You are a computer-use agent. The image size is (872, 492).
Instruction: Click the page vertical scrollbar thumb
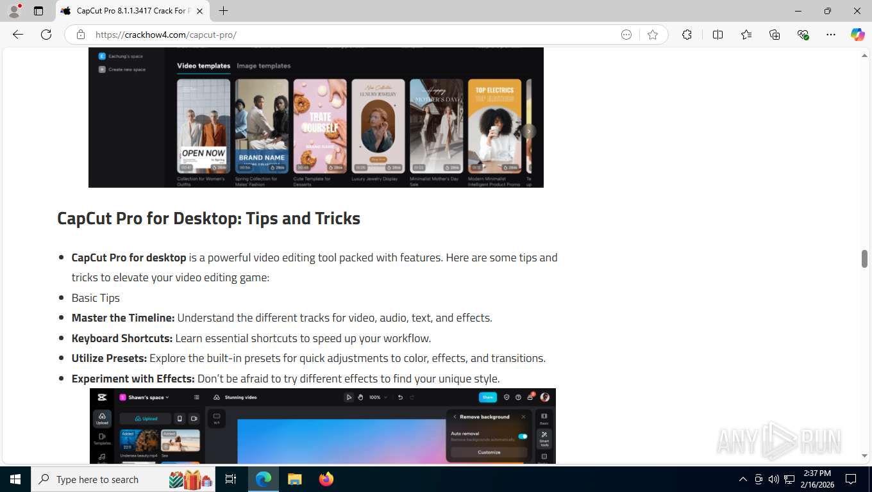pyautogui.click(x=864, y=259)
